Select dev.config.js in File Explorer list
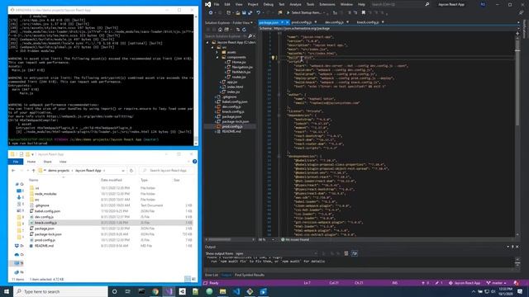Image resolution: width=529 pixels, height=297 pixels. pyautogui.click(x=44, y=217)
